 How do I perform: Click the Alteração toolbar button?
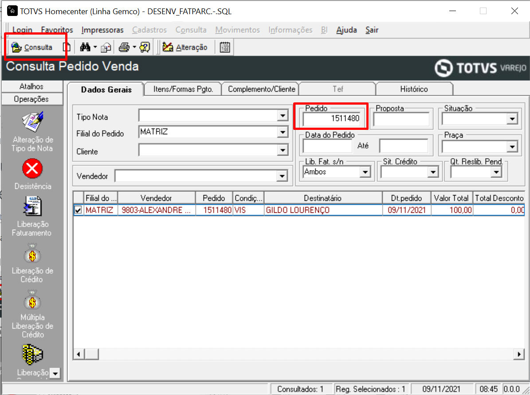coord(185,47)
